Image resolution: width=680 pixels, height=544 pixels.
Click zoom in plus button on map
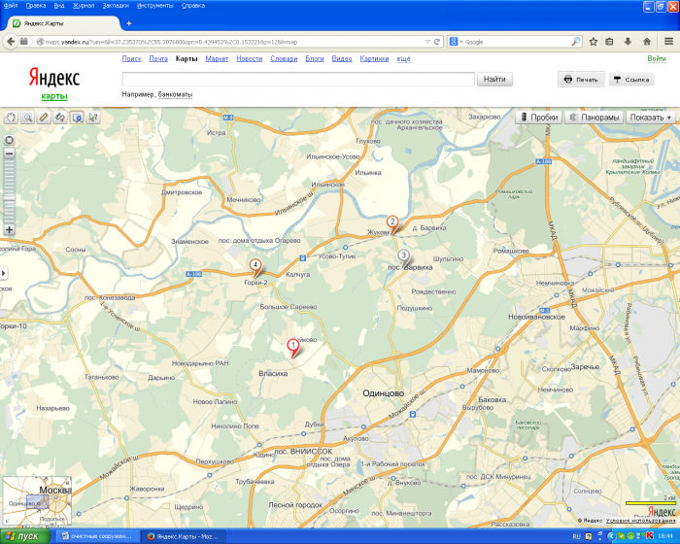point(9,230)
